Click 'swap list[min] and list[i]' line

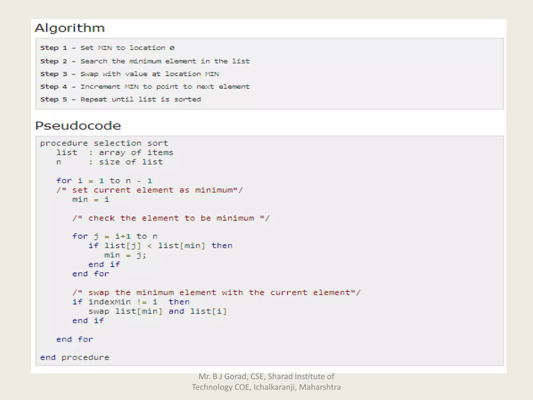point(157,311)
